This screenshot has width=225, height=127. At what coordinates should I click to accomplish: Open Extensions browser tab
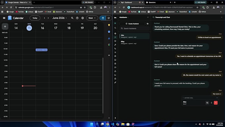pos(158,2)
